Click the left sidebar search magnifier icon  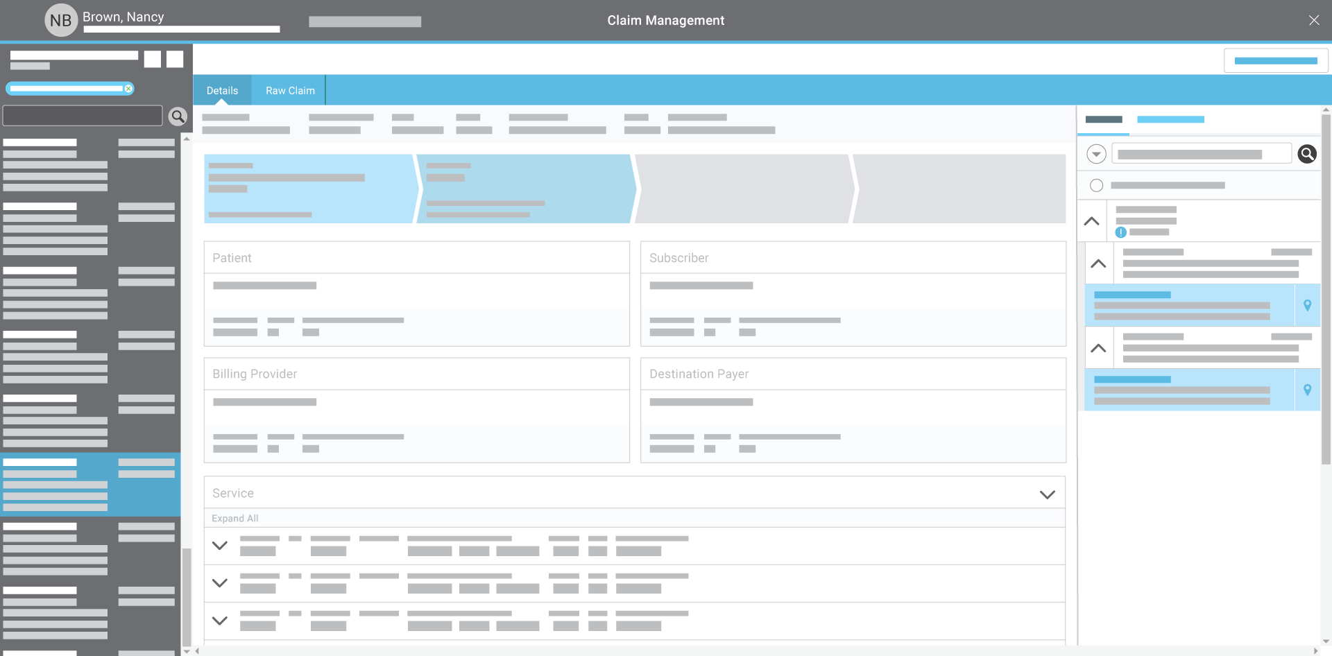[178, 116]
